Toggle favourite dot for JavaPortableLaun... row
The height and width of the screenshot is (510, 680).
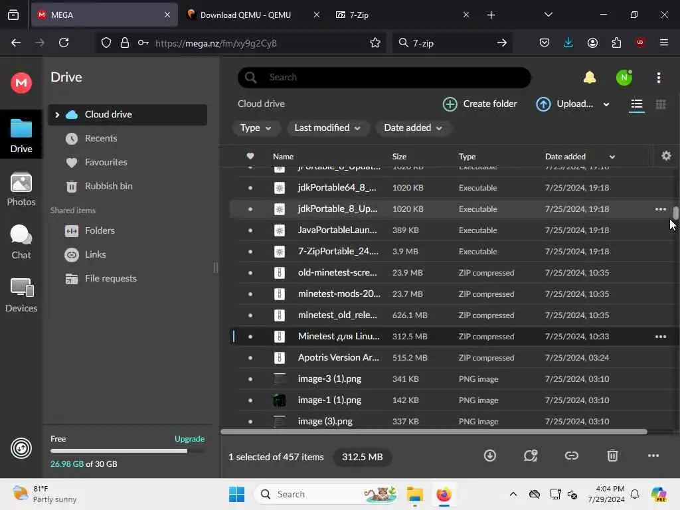pyautogui.click(x=250, y=230)
